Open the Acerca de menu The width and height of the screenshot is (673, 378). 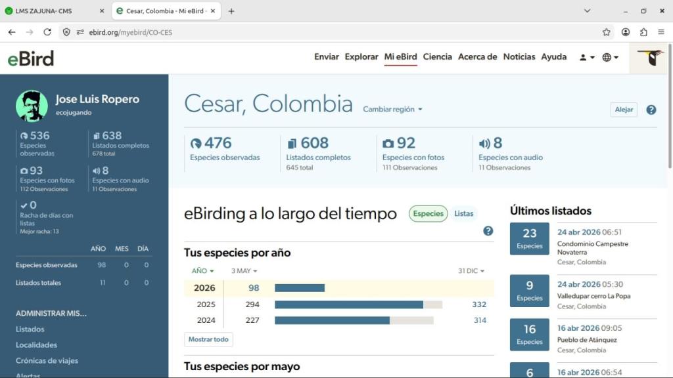[477, 56]
